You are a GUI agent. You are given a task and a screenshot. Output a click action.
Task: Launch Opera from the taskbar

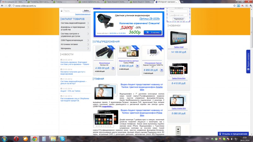(x=16, y=139)
